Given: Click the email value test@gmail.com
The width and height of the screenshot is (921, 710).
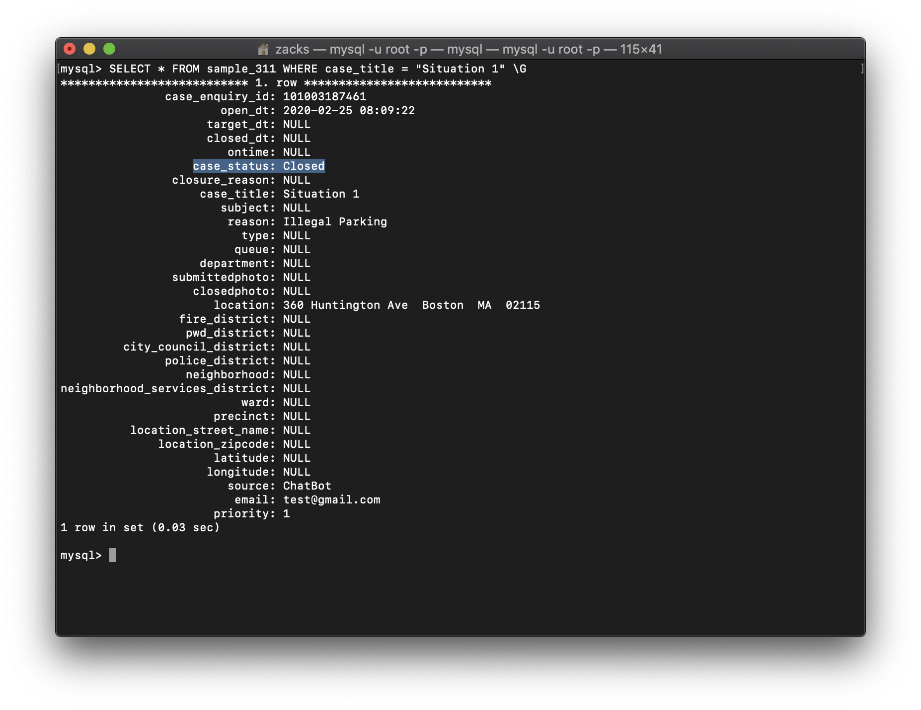Looking at the screenshot, I should coord(332,500).
